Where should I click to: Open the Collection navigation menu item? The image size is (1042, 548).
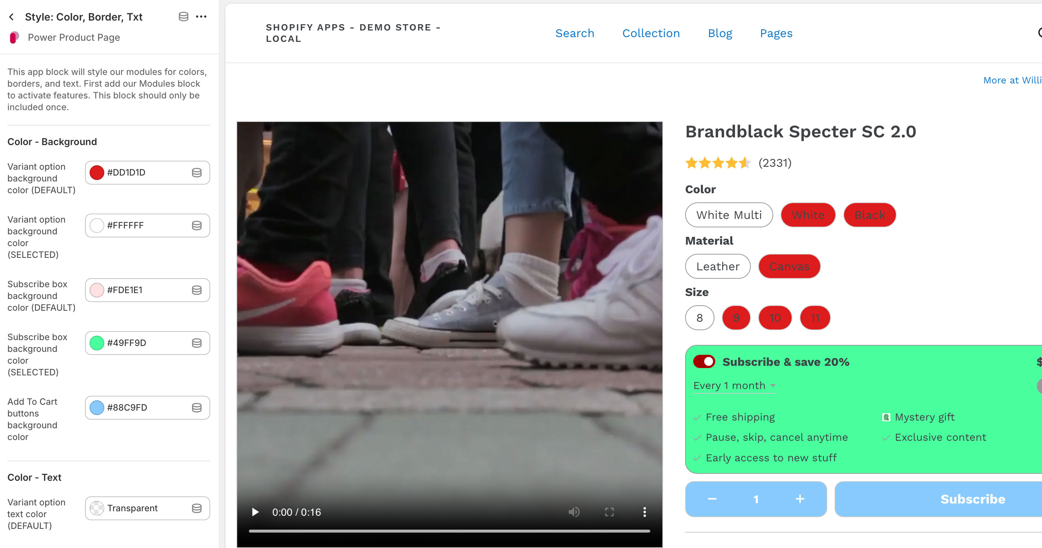click(651, 33)
